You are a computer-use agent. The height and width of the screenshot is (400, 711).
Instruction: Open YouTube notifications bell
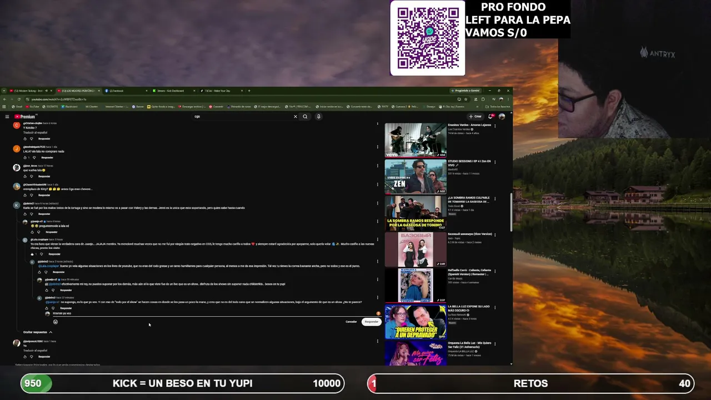tap(490, 117)
